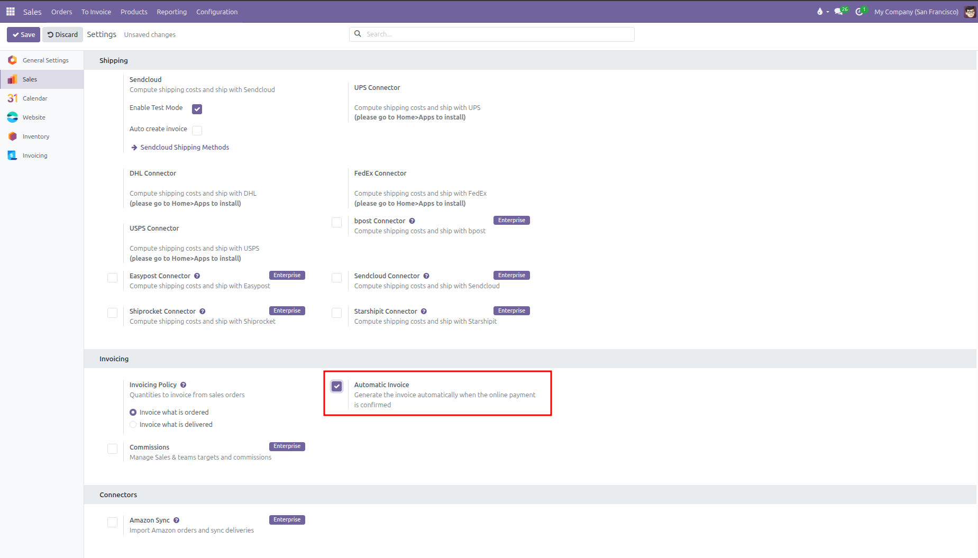
Task: Click help icon next to Shiprocket Connector
Action: click(203, 312)
